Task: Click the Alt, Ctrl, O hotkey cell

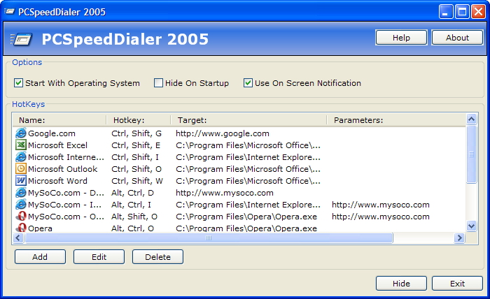Action: coord(132,228)
